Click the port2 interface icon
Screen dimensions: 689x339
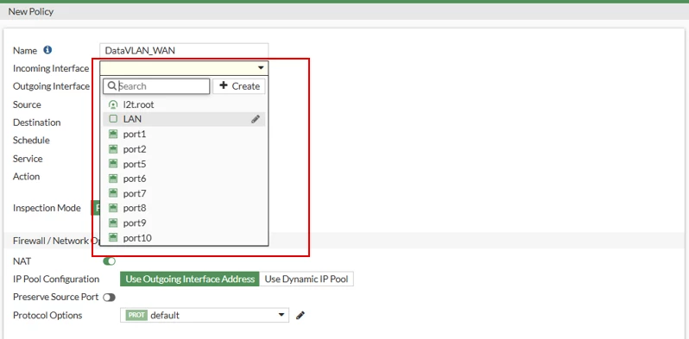[113, 149]
